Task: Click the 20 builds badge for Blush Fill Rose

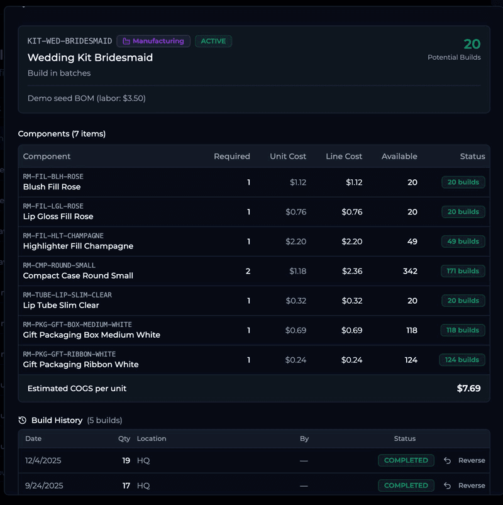Action: click(x=463, y=182)
